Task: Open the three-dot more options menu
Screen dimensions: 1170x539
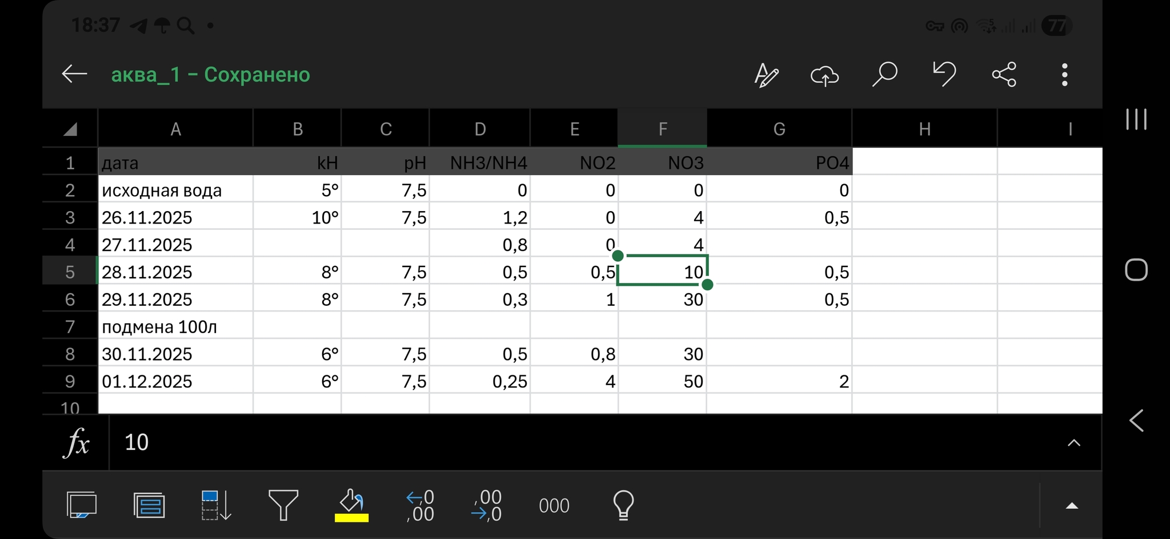Action: tap(1064, 75)
